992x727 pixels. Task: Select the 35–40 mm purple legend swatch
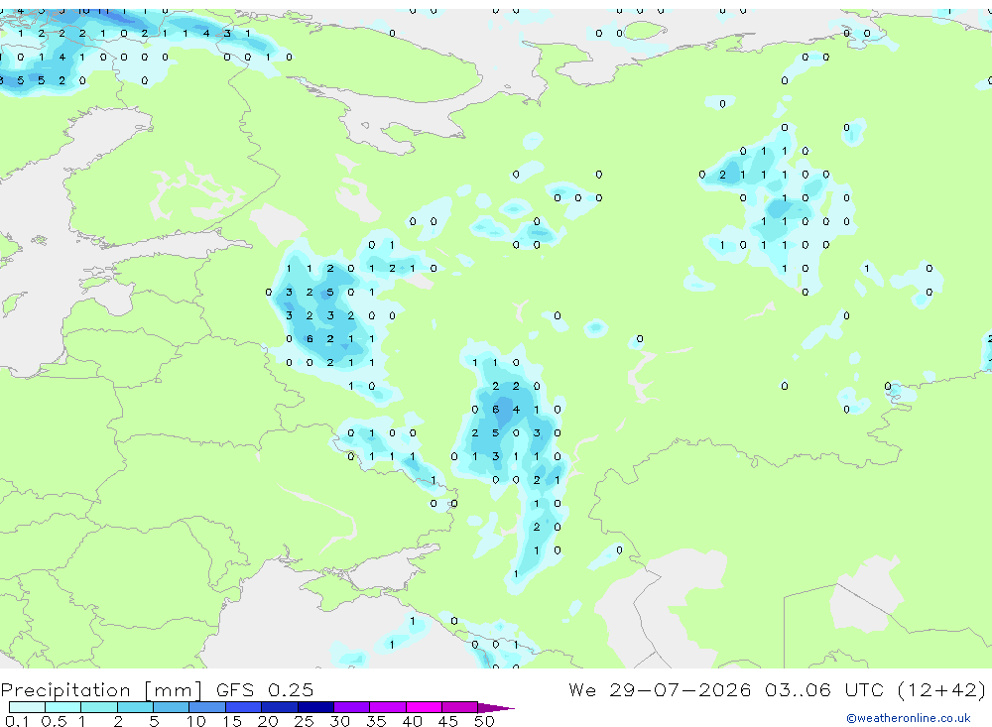[387, 707]
